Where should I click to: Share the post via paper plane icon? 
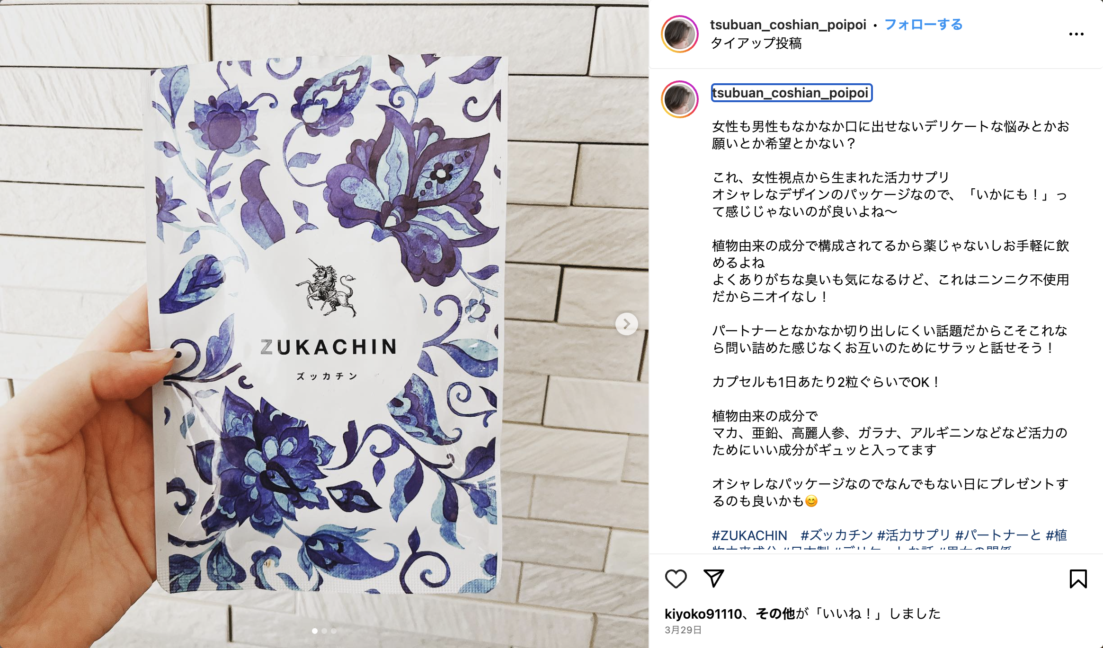pos(714,578)
